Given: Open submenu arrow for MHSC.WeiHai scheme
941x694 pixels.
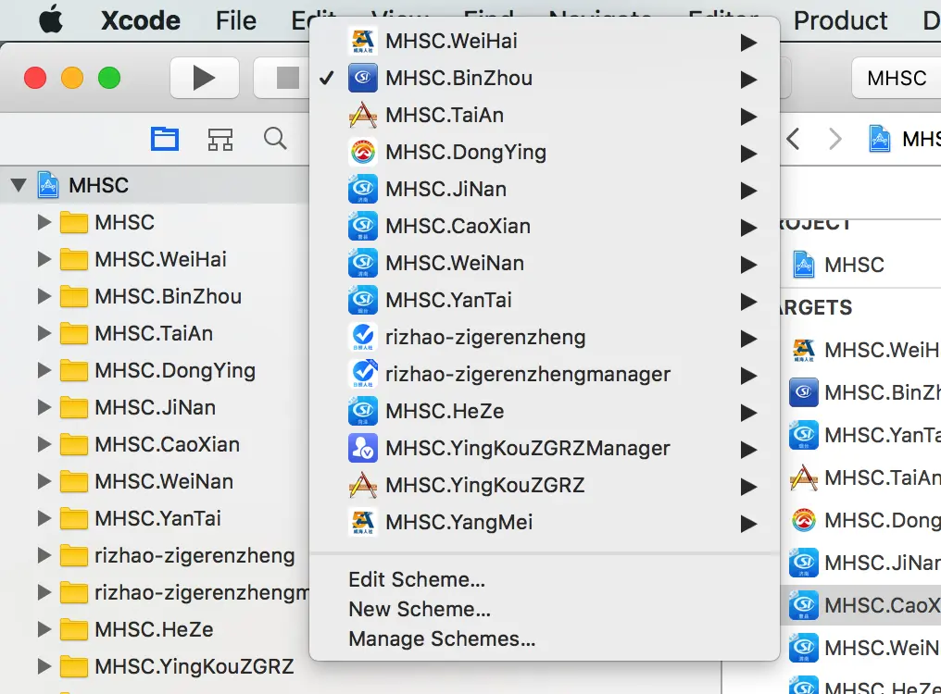Looking at the screenshot, I should coord(747,42).
